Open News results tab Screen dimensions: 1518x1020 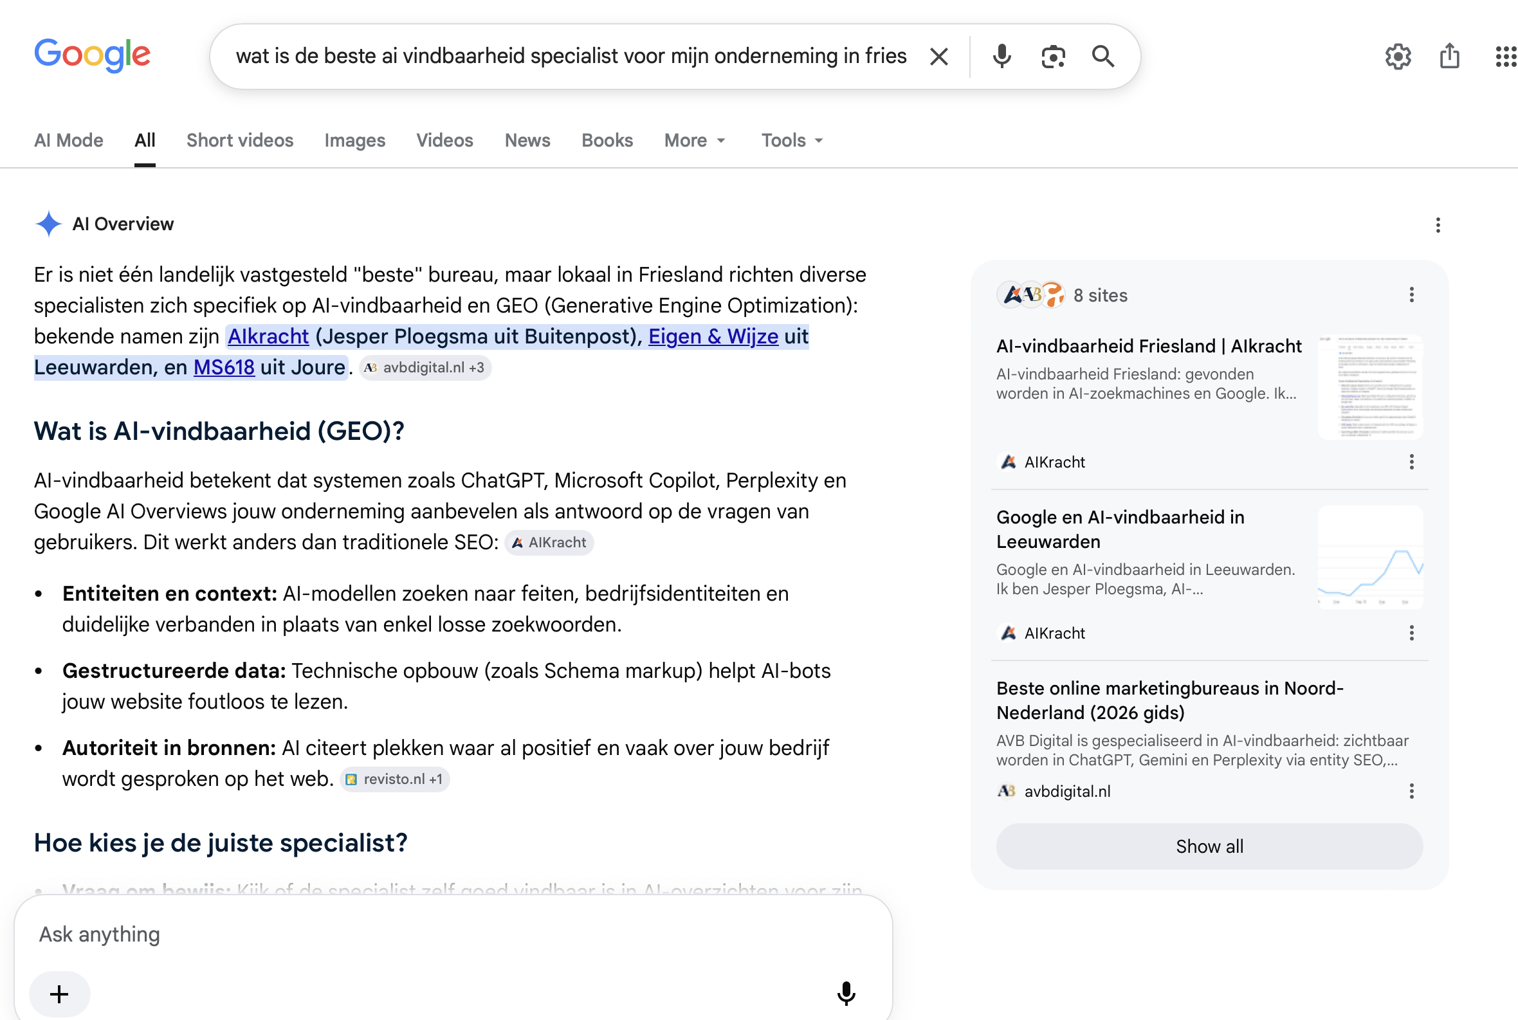(x=527, y=140)
